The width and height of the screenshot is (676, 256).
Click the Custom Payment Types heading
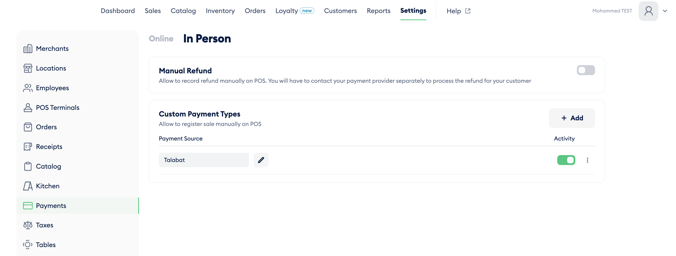tap(200, 114)
